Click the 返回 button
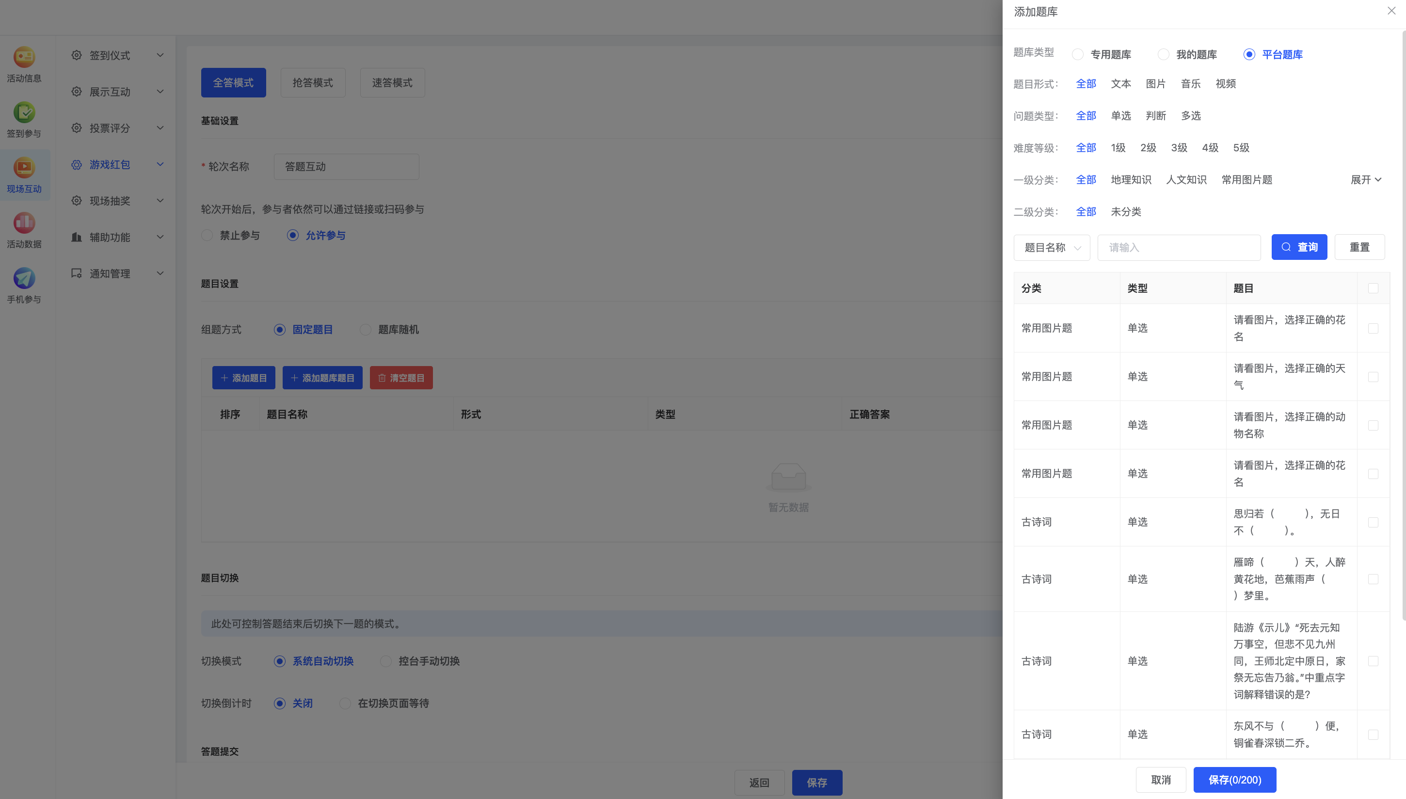Viewport: 1406px width, 799px height. pyautogui.click(x=759, y=783)
